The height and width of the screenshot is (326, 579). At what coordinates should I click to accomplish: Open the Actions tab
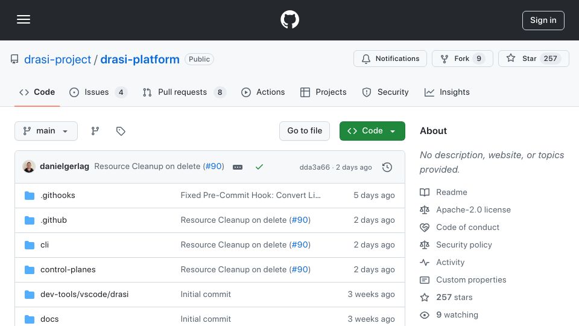pos(263,92)
